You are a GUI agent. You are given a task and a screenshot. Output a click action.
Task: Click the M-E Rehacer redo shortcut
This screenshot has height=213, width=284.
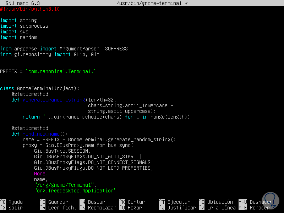click(254, 208)
